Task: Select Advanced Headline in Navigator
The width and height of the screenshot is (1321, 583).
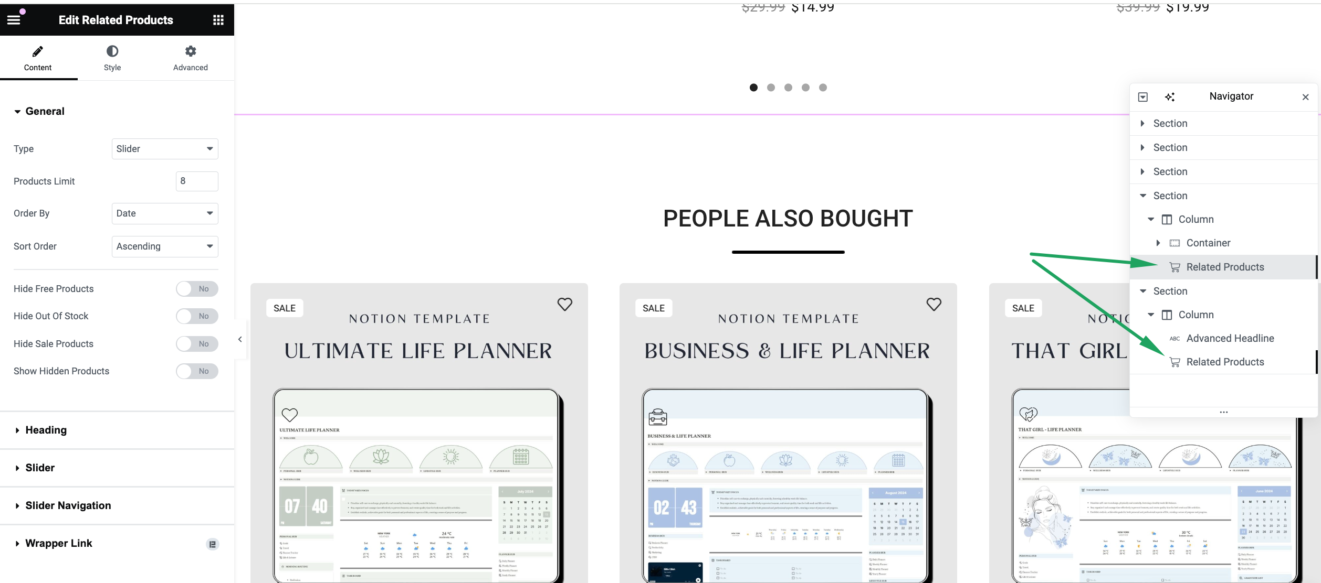Action: click(1230, 338)
